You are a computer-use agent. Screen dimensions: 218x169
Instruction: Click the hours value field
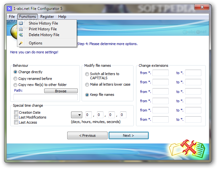[100, 115]
